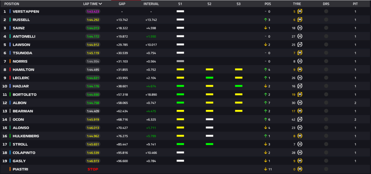Screen dimensions: 371x174
Task: Click the GAP column header
Action: coord(122,4)
